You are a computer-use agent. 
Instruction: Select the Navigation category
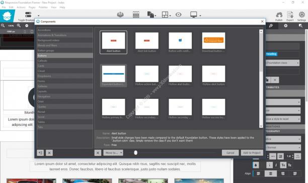point(65,96)
